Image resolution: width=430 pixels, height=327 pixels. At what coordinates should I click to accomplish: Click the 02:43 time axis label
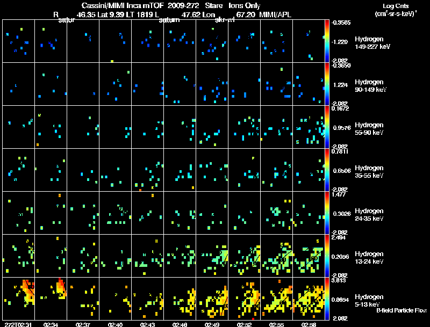point(147,325)
